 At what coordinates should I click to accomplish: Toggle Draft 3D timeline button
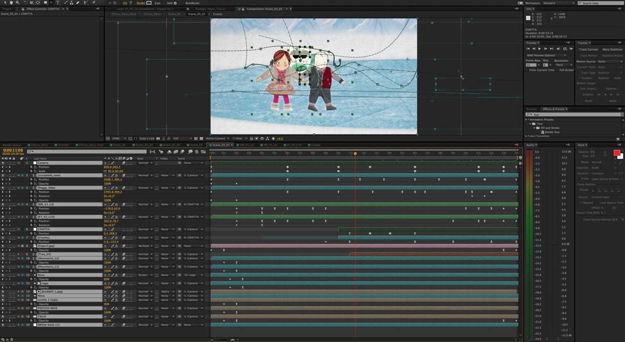(161, 152)
